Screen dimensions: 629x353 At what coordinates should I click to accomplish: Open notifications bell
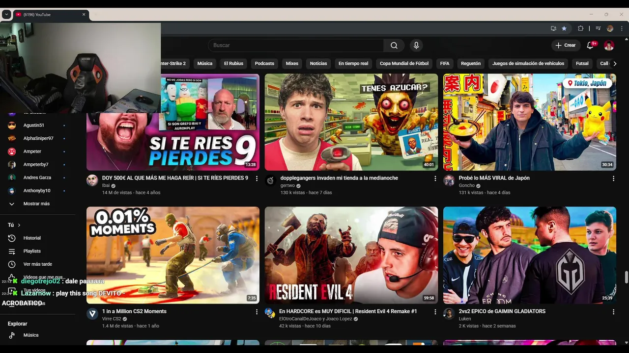(590, 45)
